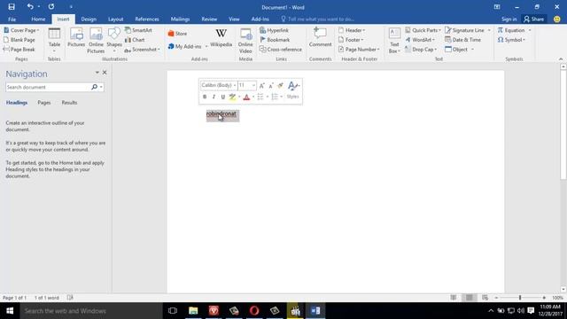Open the File menu
The width and height of the screenshot is (567, 319).
pyautogui.click(x=12, y=19)
